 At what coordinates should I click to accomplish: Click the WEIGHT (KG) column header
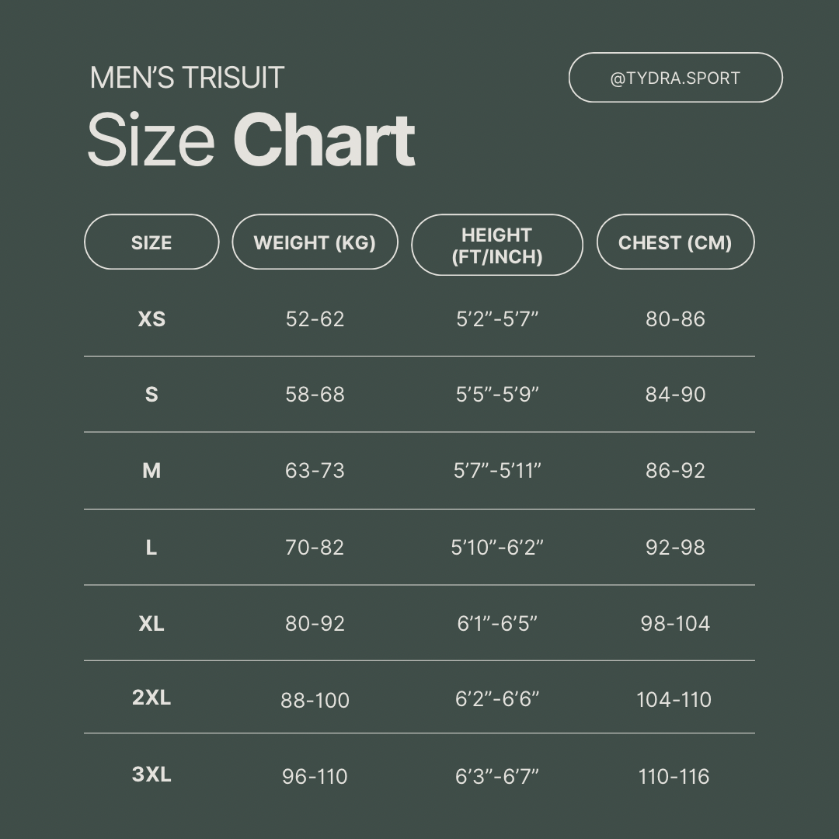point(315,242)
